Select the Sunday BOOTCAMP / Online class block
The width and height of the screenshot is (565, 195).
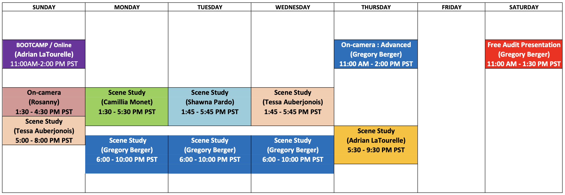44,54
